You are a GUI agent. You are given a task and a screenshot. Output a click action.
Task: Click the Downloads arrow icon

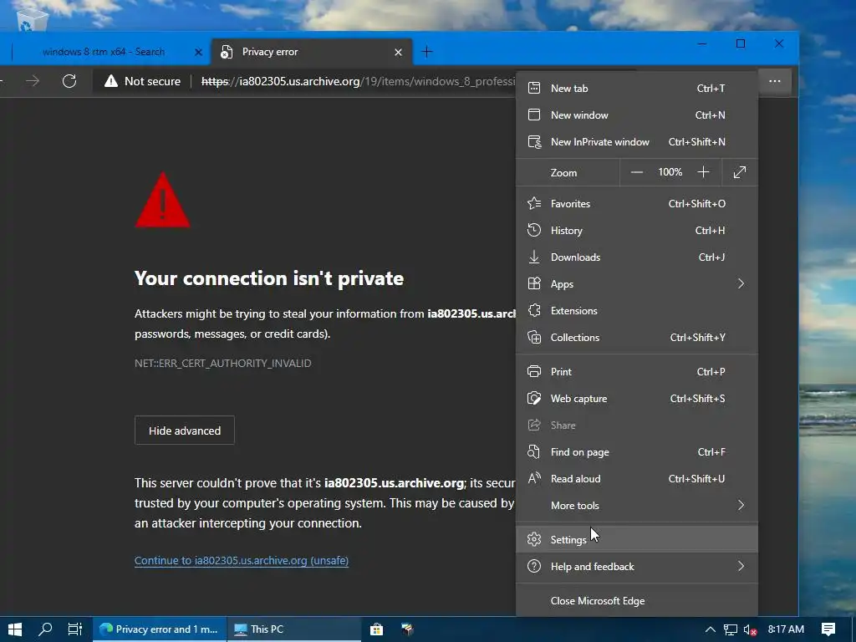pos(534,257)
